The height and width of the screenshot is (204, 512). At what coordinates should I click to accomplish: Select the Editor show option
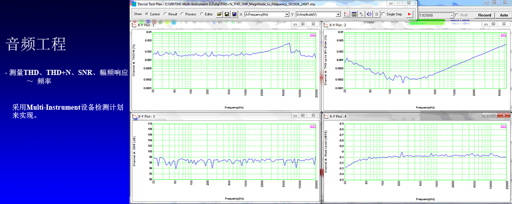[x=206, y=14]
